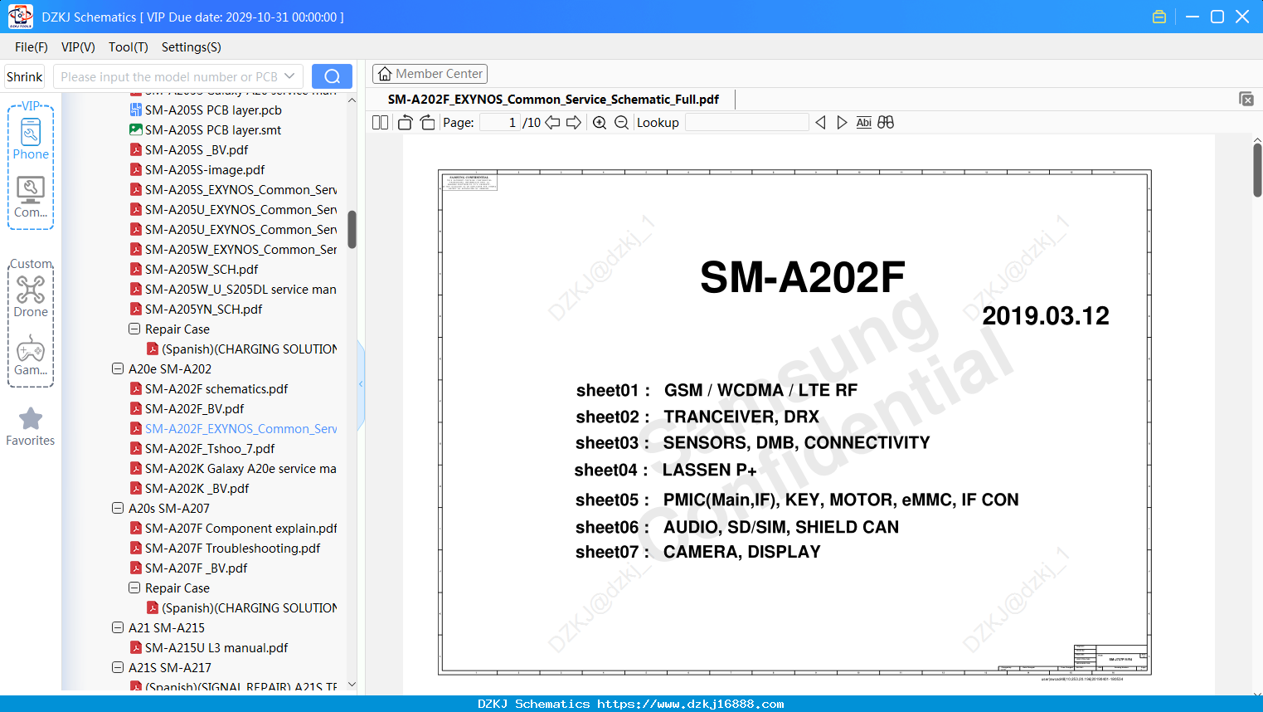Go to next page arrow

pyautogui.click(x=574, y=123)
